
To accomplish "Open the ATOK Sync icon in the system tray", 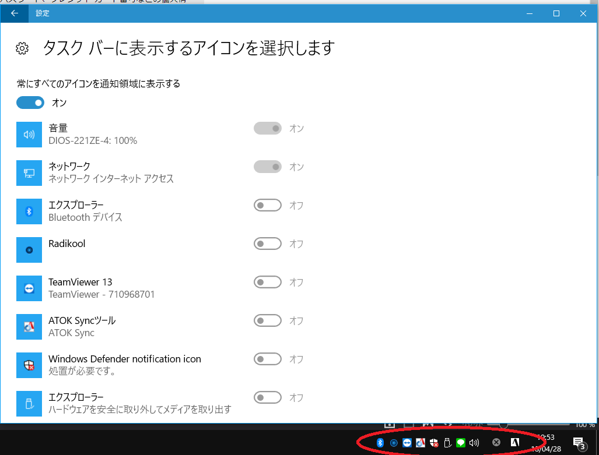I will [421, 443].
